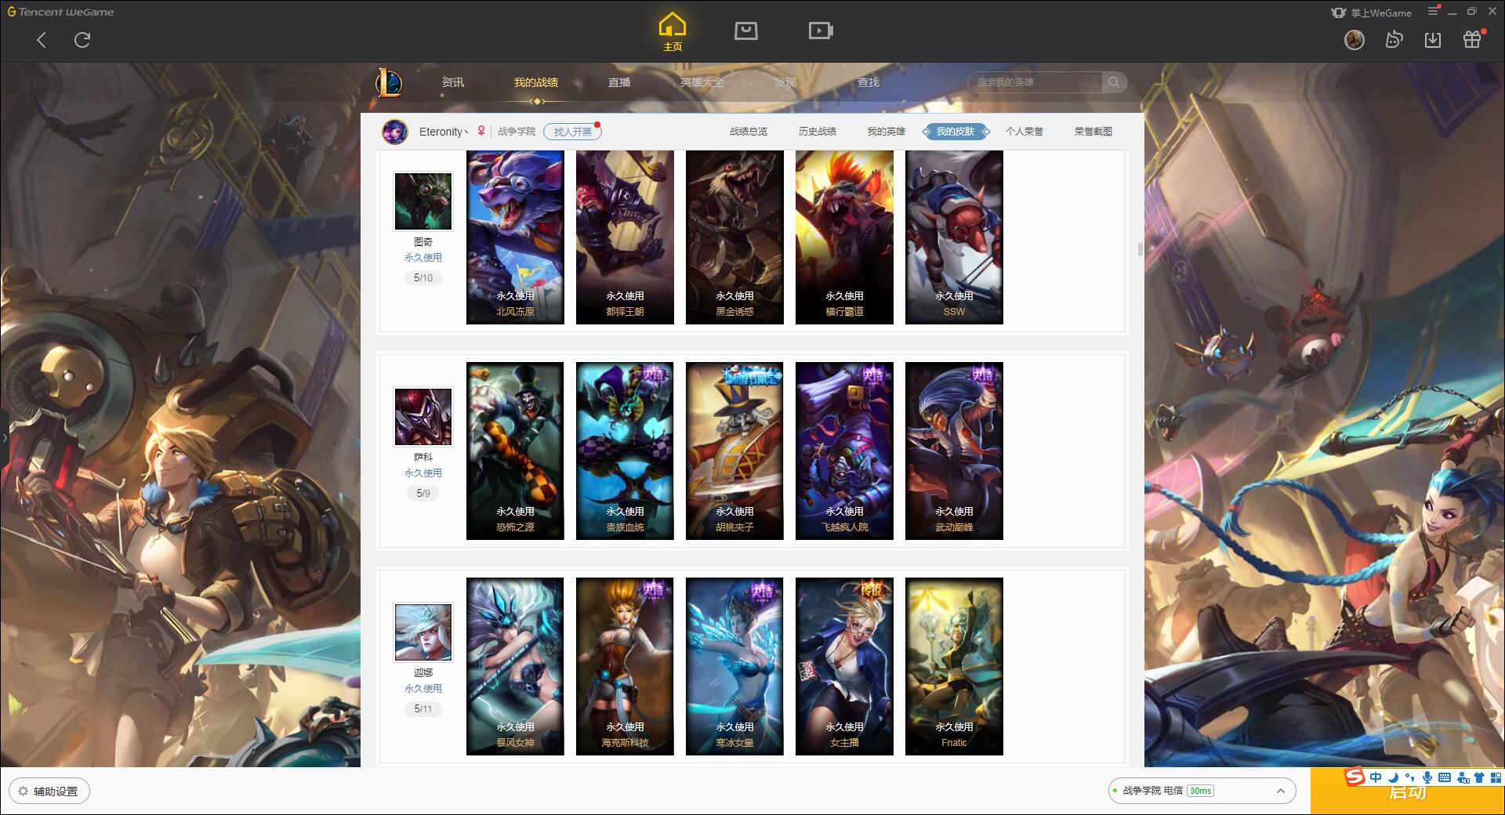The image size is (1505, 815).
Task: Click the League of Legends logo icon
Action: (390, 82)
